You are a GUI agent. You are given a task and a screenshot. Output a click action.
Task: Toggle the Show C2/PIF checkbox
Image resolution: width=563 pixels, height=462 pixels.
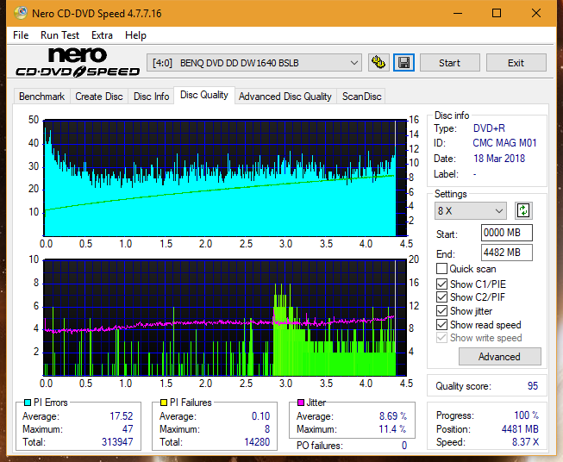[x=441, y=297]
